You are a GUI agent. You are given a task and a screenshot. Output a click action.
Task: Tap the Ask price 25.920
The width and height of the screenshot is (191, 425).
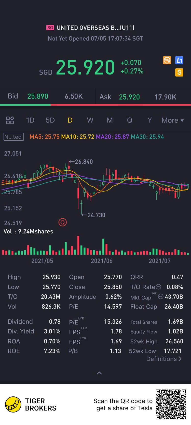(129, 97)
